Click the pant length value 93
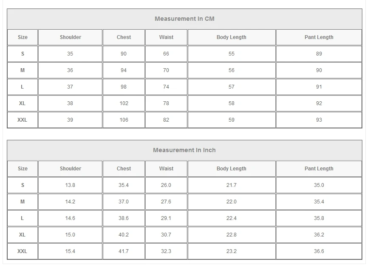Viewport: 373px width, 267px height. tap(319, 120)
